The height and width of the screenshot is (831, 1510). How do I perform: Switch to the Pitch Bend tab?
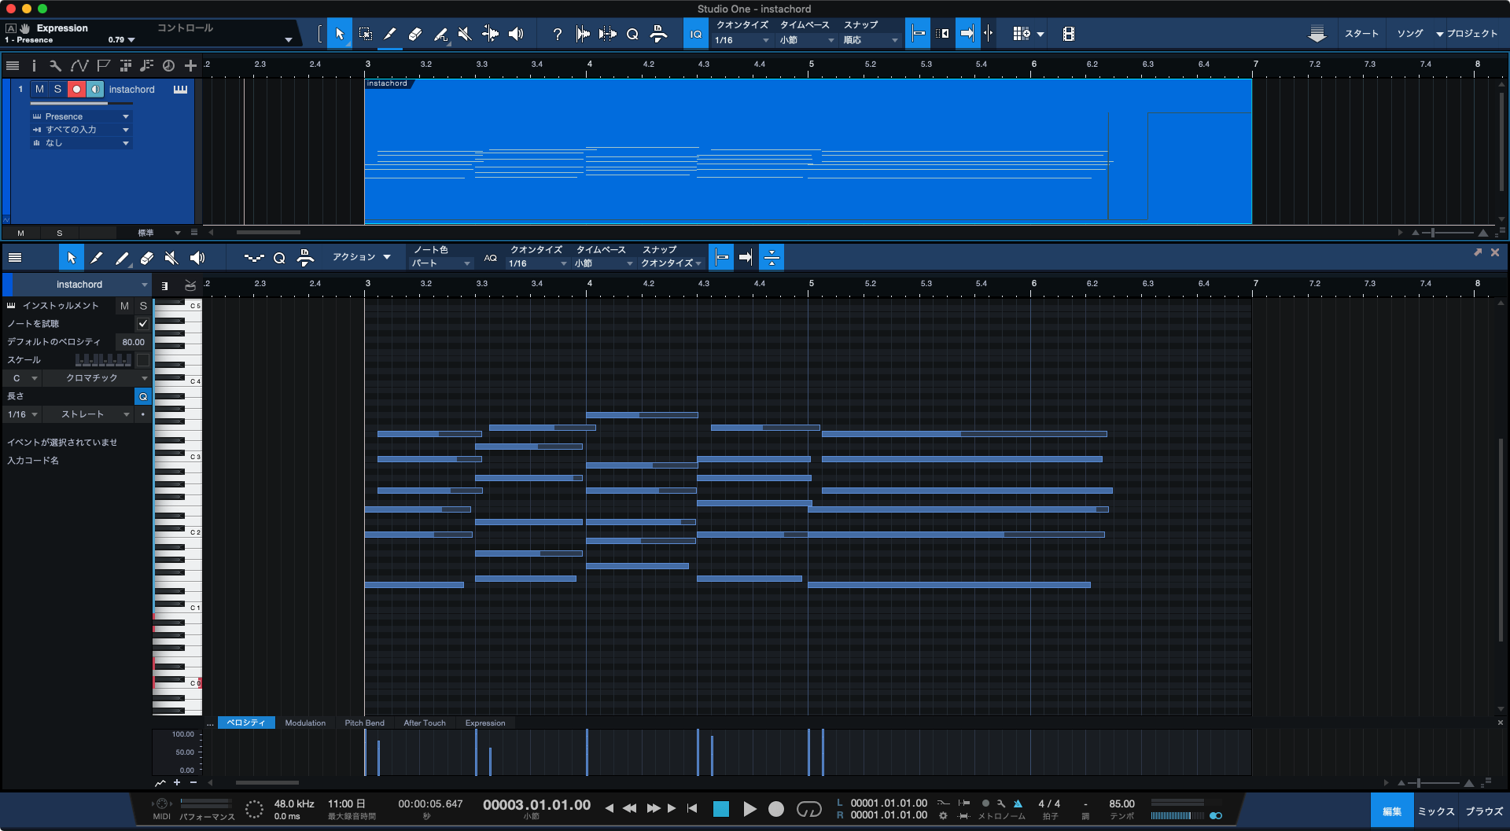[x=364, y=723]
